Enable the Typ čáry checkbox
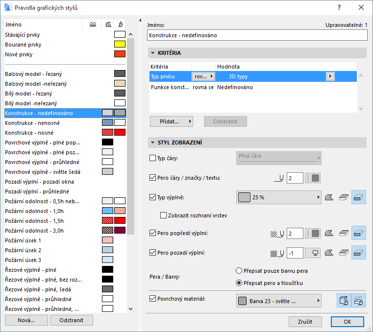The height and width of the screenshot is (332, 373). (152, 158)
